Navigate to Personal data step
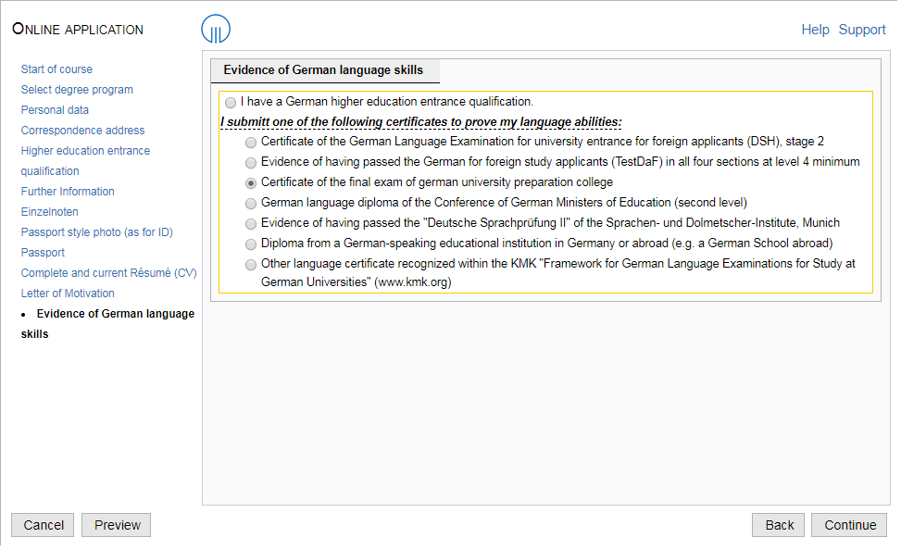 click(x=55, y=110)
